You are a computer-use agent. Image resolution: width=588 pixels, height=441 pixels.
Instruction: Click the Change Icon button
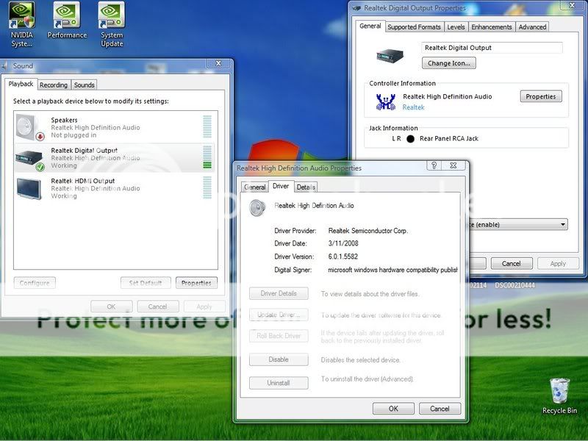point(450,63)
